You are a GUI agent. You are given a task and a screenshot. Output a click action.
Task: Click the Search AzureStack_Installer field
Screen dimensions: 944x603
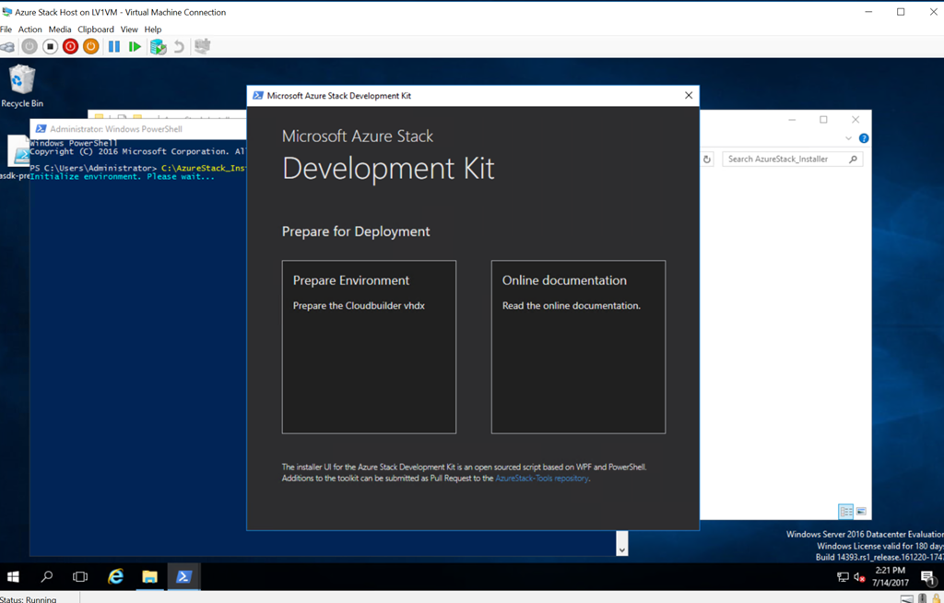pyautogui.click(x=785, y=160)
